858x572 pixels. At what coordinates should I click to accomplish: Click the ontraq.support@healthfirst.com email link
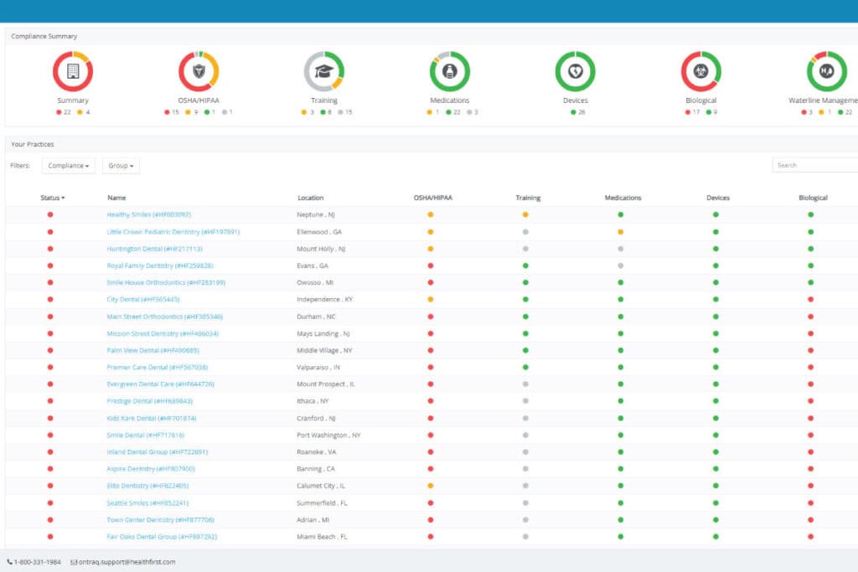[x=127, y=562]
